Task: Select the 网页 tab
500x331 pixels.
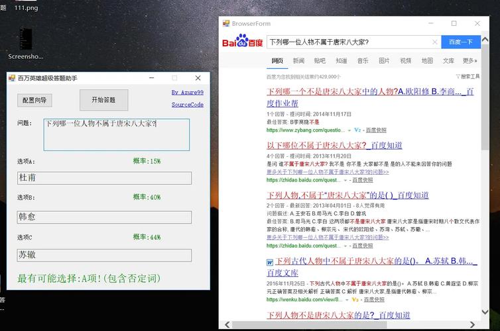Action: pos(277,60)
